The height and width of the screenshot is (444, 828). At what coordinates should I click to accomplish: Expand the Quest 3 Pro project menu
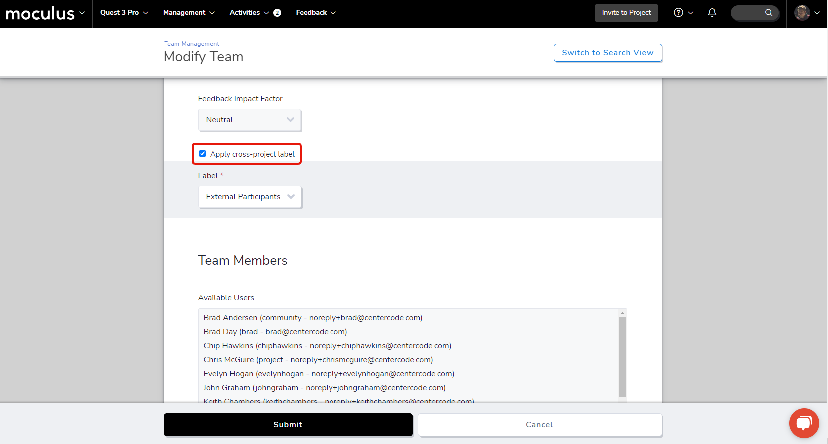124,13
